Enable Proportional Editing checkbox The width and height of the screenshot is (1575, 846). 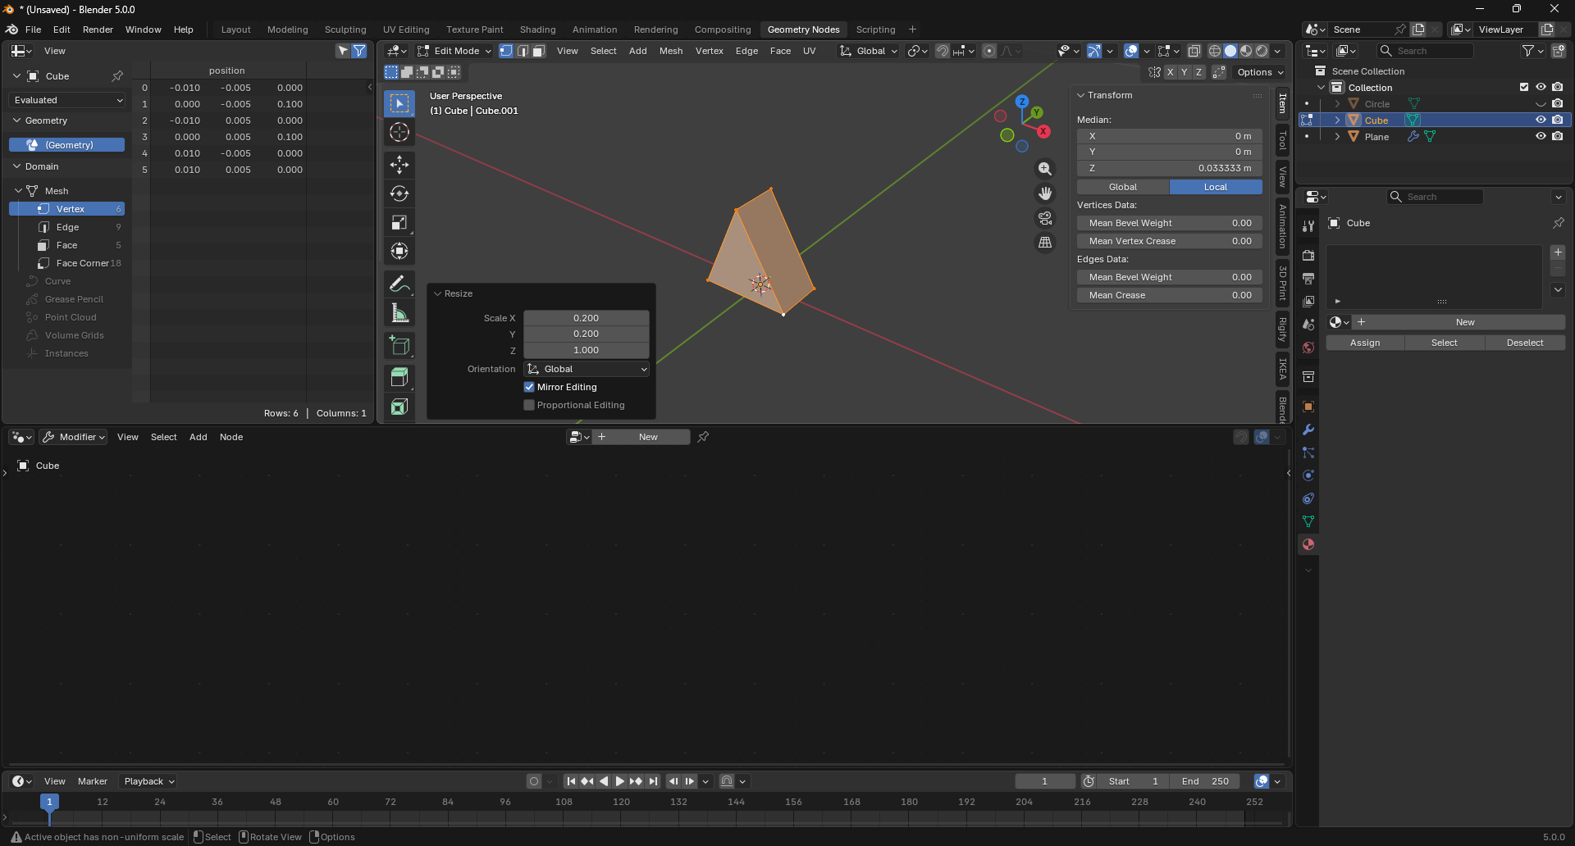point(529,405)
